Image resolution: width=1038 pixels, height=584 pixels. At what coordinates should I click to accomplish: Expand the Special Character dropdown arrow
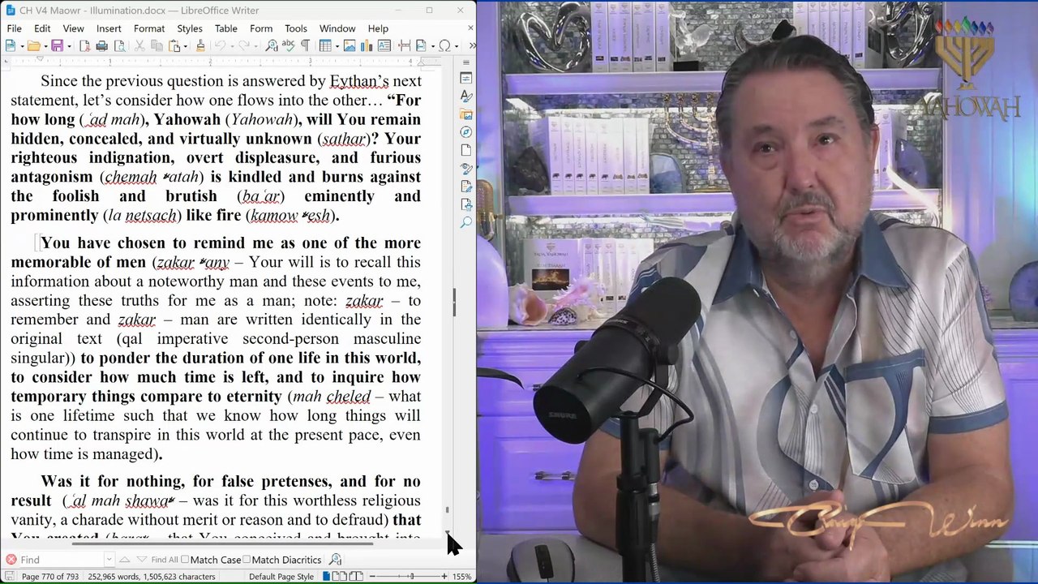coord(456,46)
